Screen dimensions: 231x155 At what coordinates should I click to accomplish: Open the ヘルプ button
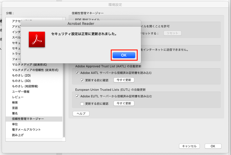81,114
